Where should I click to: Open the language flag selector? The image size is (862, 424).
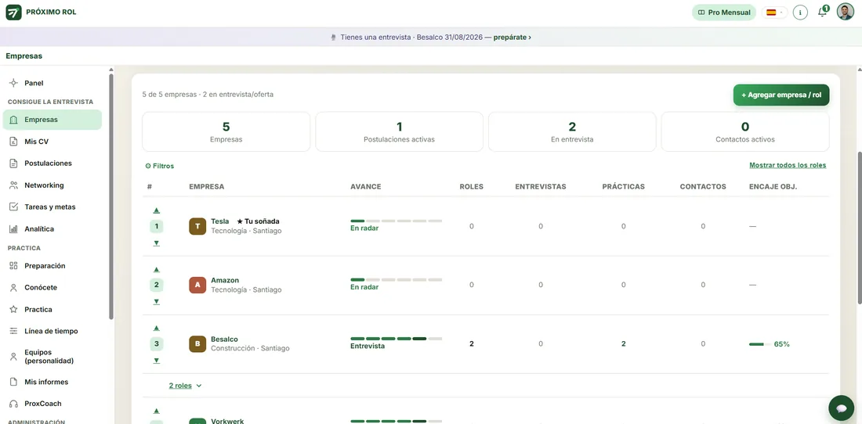pos(774,12)
